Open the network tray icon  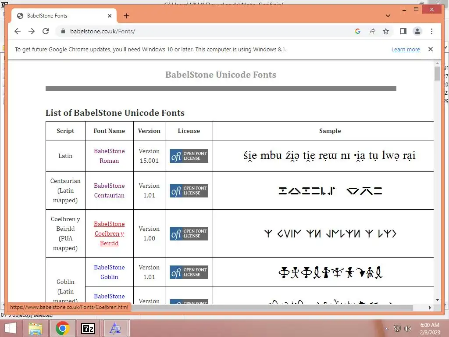tap(397, 328)
